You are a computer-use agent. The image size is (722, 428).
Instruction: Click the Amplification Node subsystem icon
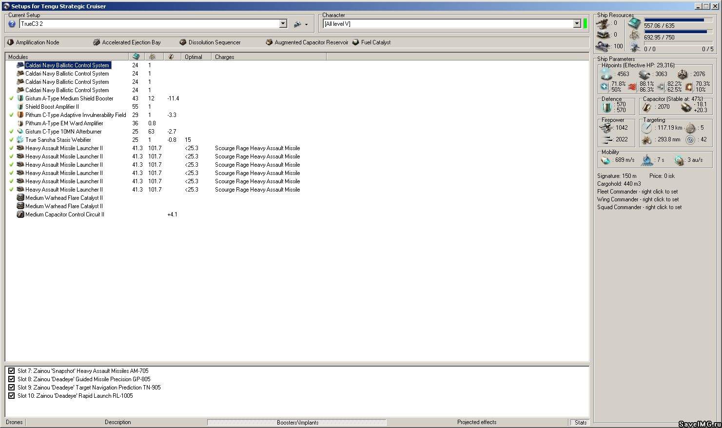click(x=10, y=42)
